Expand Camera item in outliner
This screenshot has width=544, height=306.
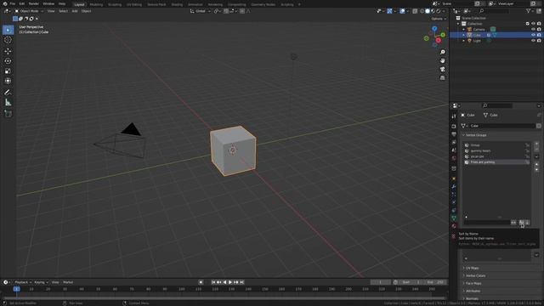pos(464,30)
